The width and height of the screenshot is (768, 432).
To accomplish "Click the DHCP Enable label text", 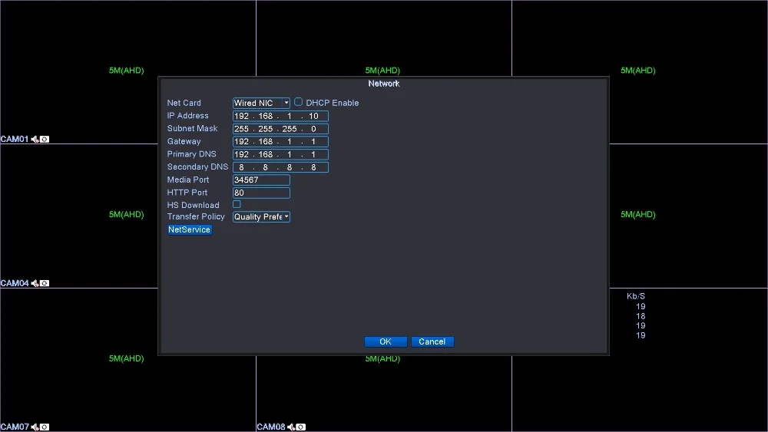I will [x=333, y=103].
